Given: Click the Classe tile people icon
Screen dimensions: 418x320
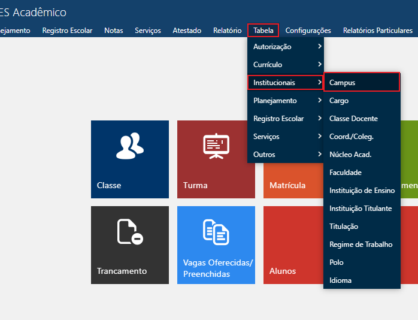Looking at the screenshot, I should pyautogui.click(x=129, y=147).
